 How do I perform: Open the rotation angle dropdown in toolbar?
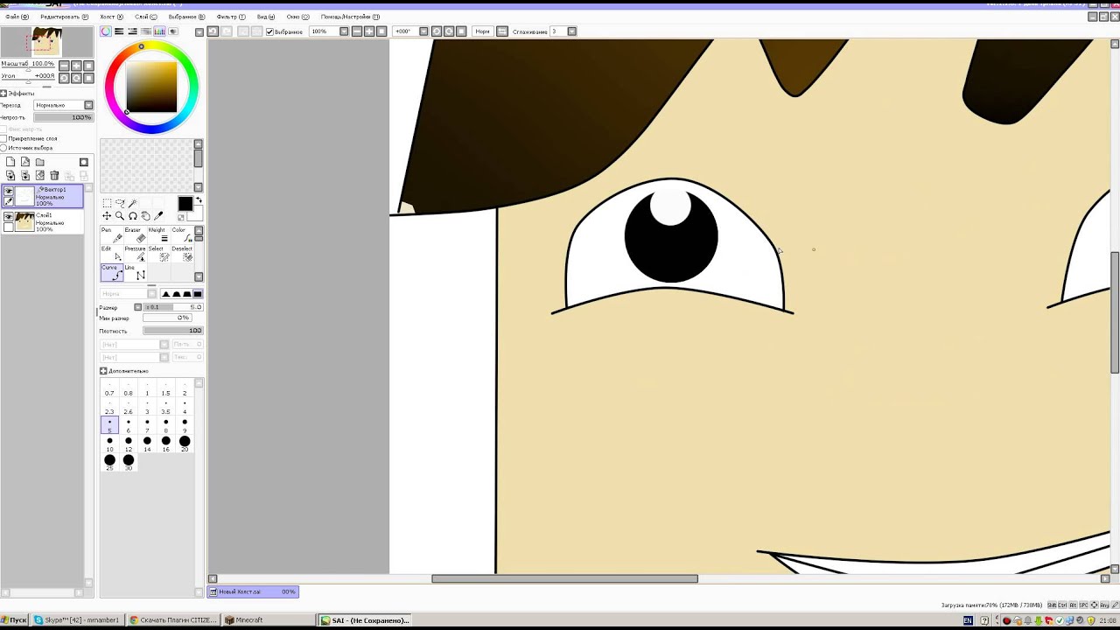423,31
